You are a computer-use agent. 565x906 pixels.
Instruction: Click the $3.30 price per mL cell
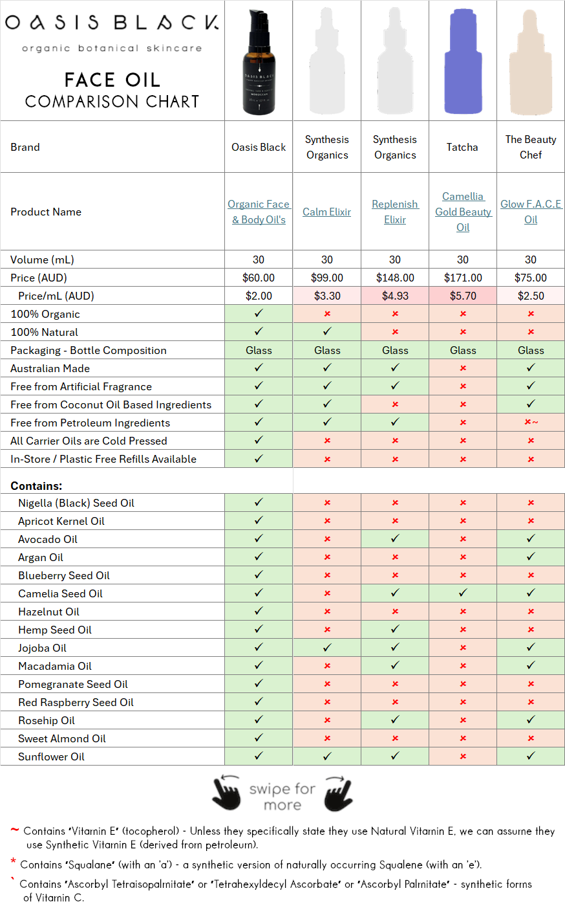pos(327,296)
